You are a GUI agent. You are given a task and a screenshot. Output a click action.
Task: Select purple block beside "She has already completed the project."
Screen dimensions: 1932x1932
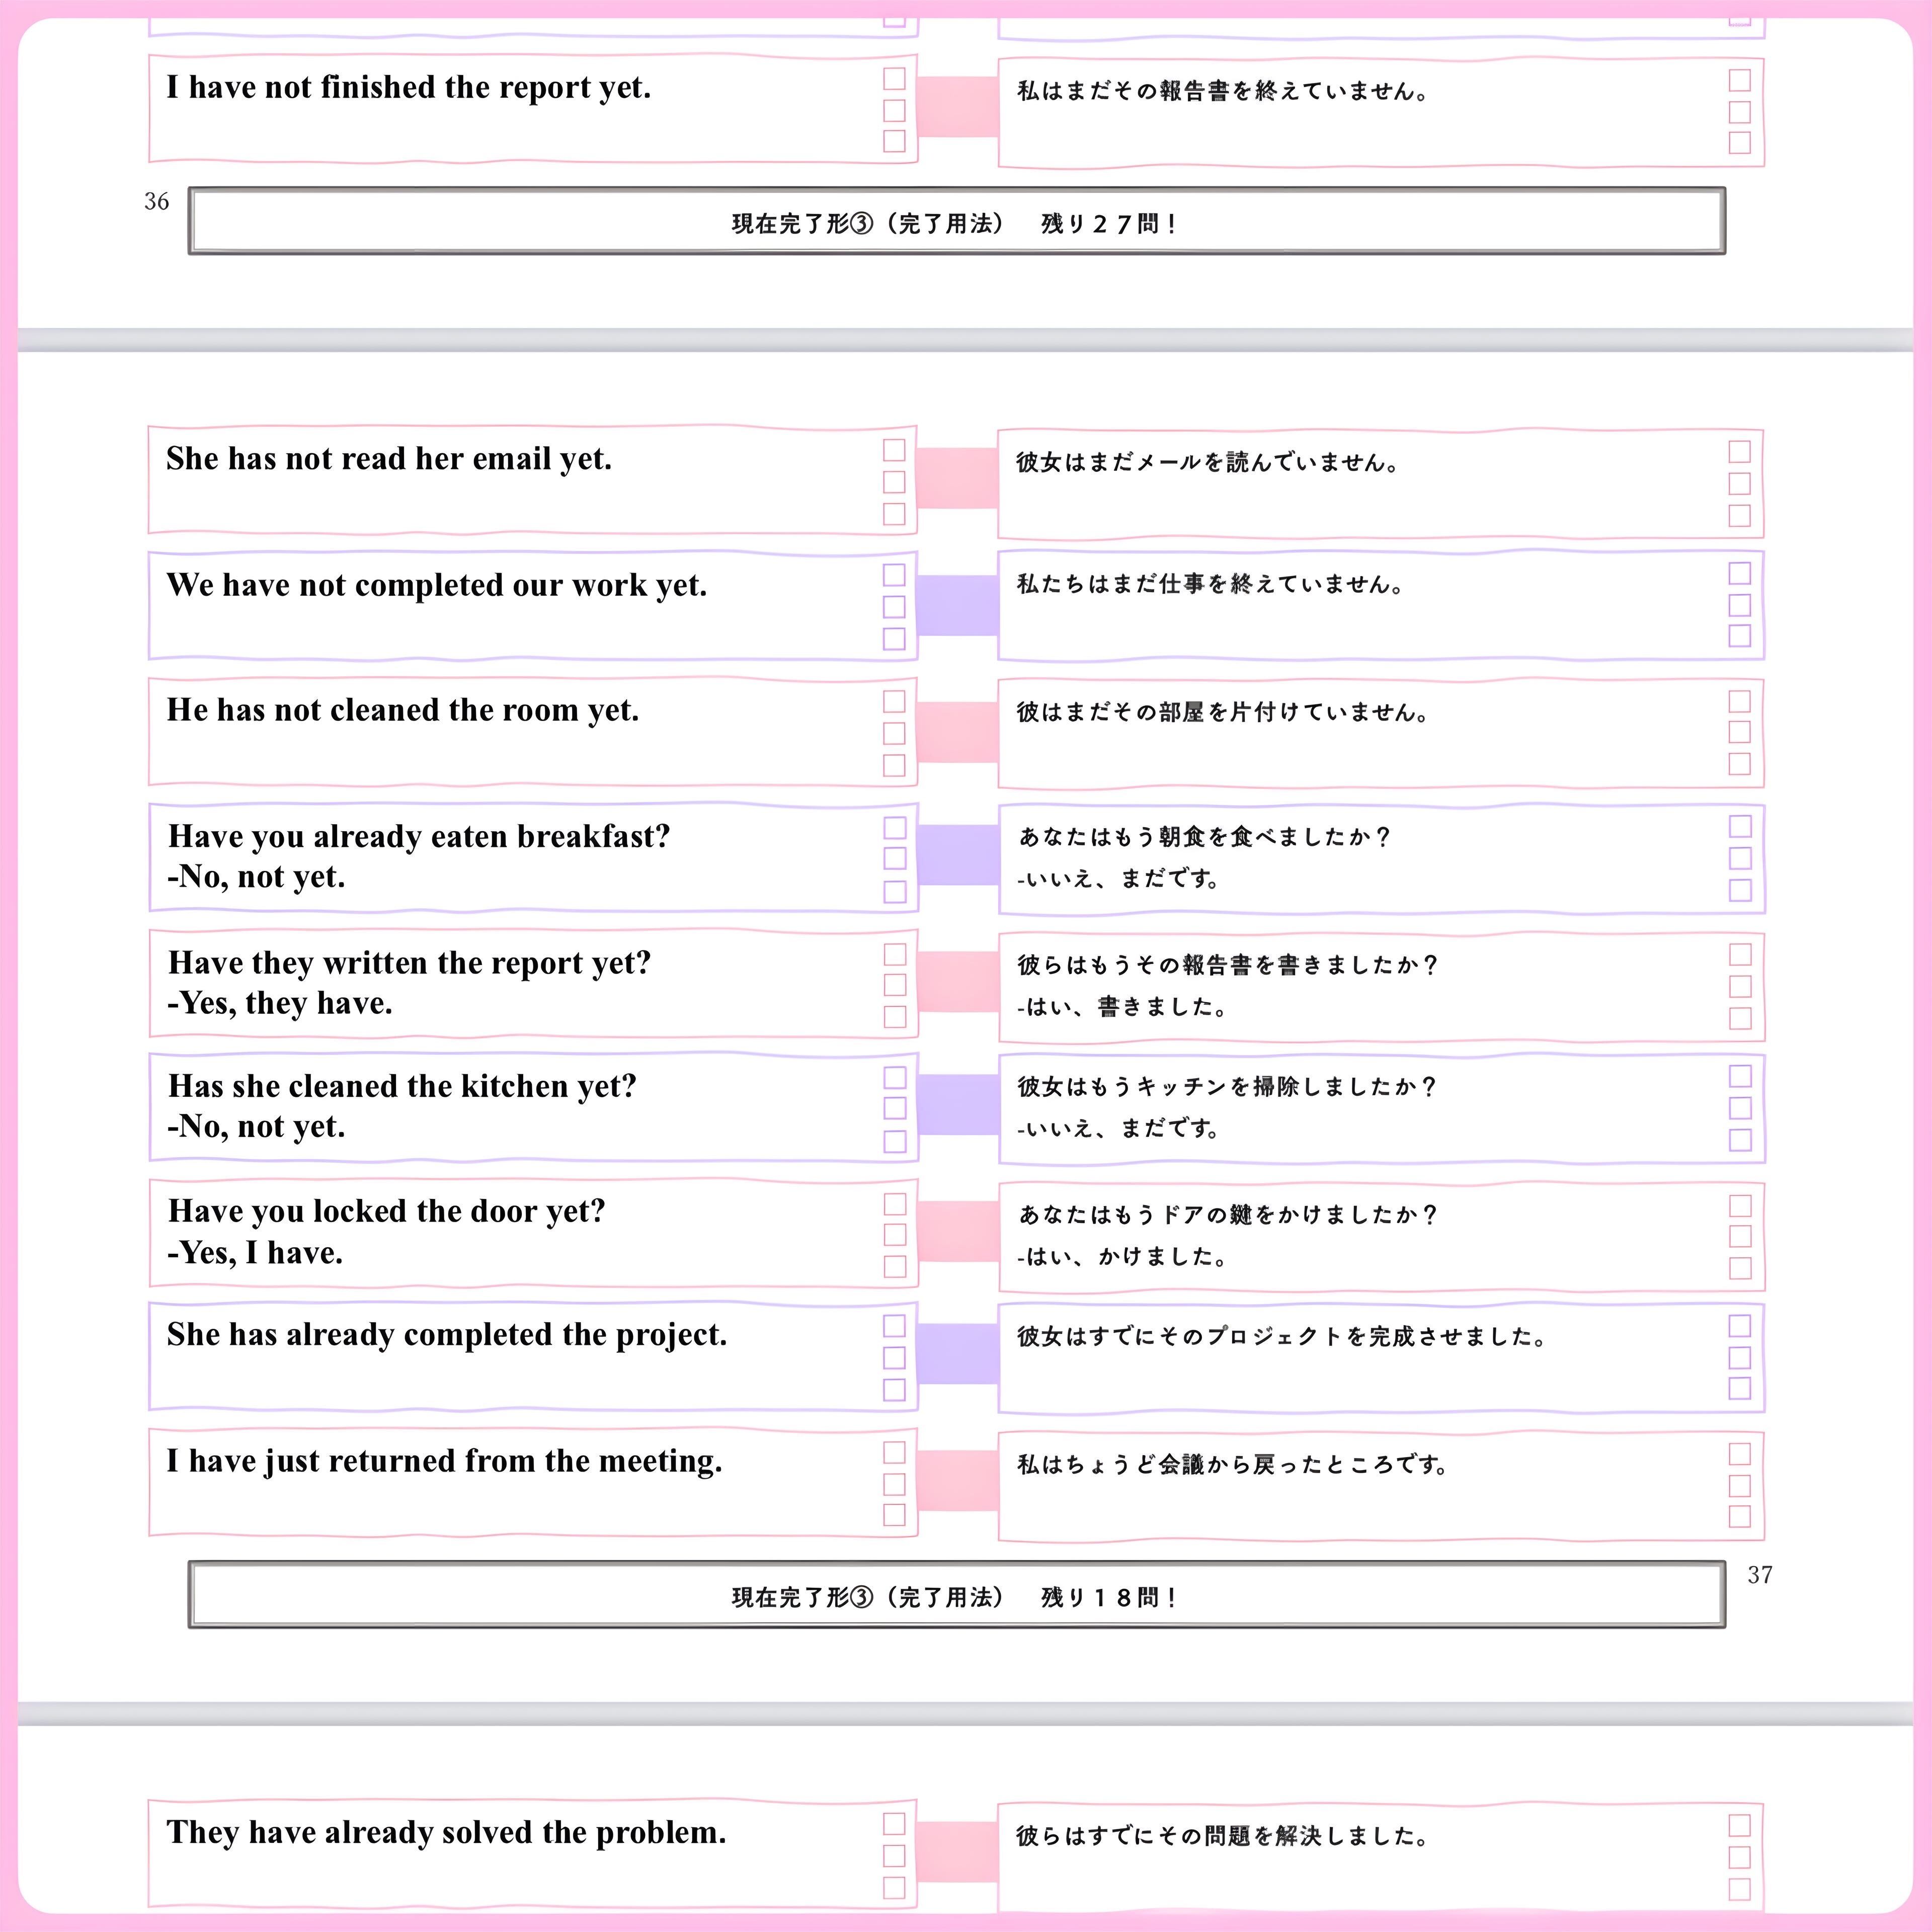[957, 1354]
